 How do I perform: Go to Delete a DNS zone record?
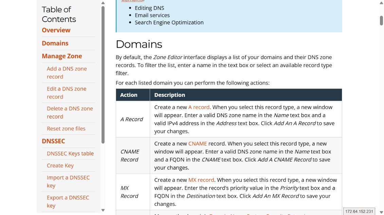(70, 112)
